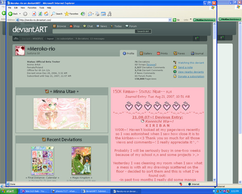Expand the address bar dropdown arrow
The width and height of the screenshot is (242, 194).
point(170,20)
